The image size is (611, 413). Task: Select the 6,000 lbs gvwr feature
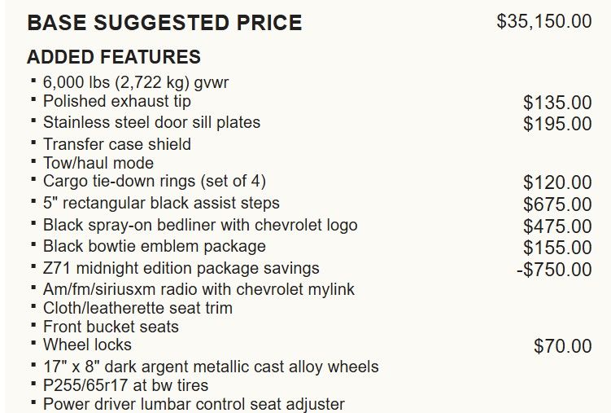pos(136,82)
